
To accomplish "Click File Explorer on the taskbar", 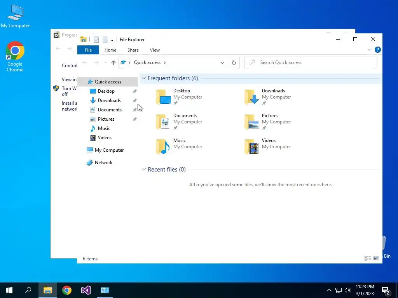I will click(x=48, y=290).
